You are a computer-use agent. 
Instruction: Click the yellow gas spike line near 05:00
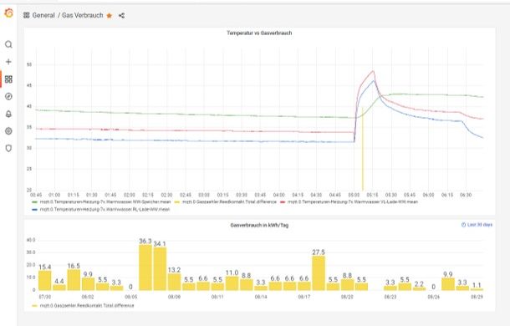363,148
